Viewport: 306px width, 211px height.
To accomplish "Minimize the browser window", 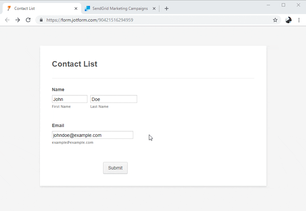I will 268,5.
